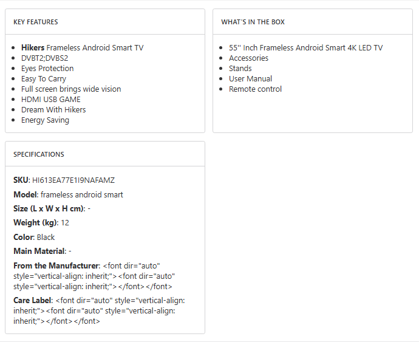Viewport: 419px width, 342px height.
Task: Click the KEY FEATURES section heading
Action: click(x=36, y=22)
